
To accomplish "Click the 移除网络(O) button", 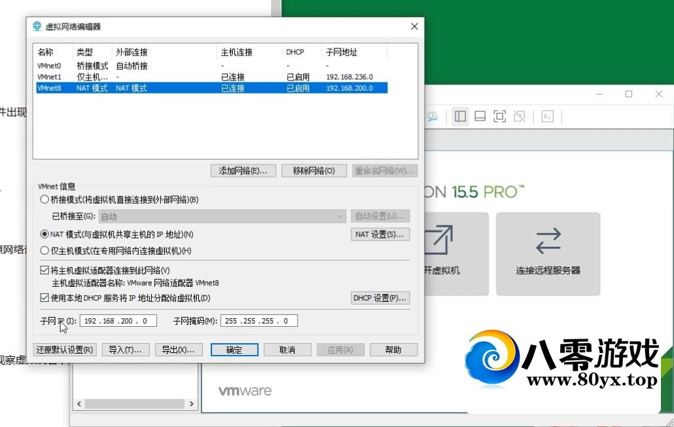I will pyautogui.click(x=314, y=171).
